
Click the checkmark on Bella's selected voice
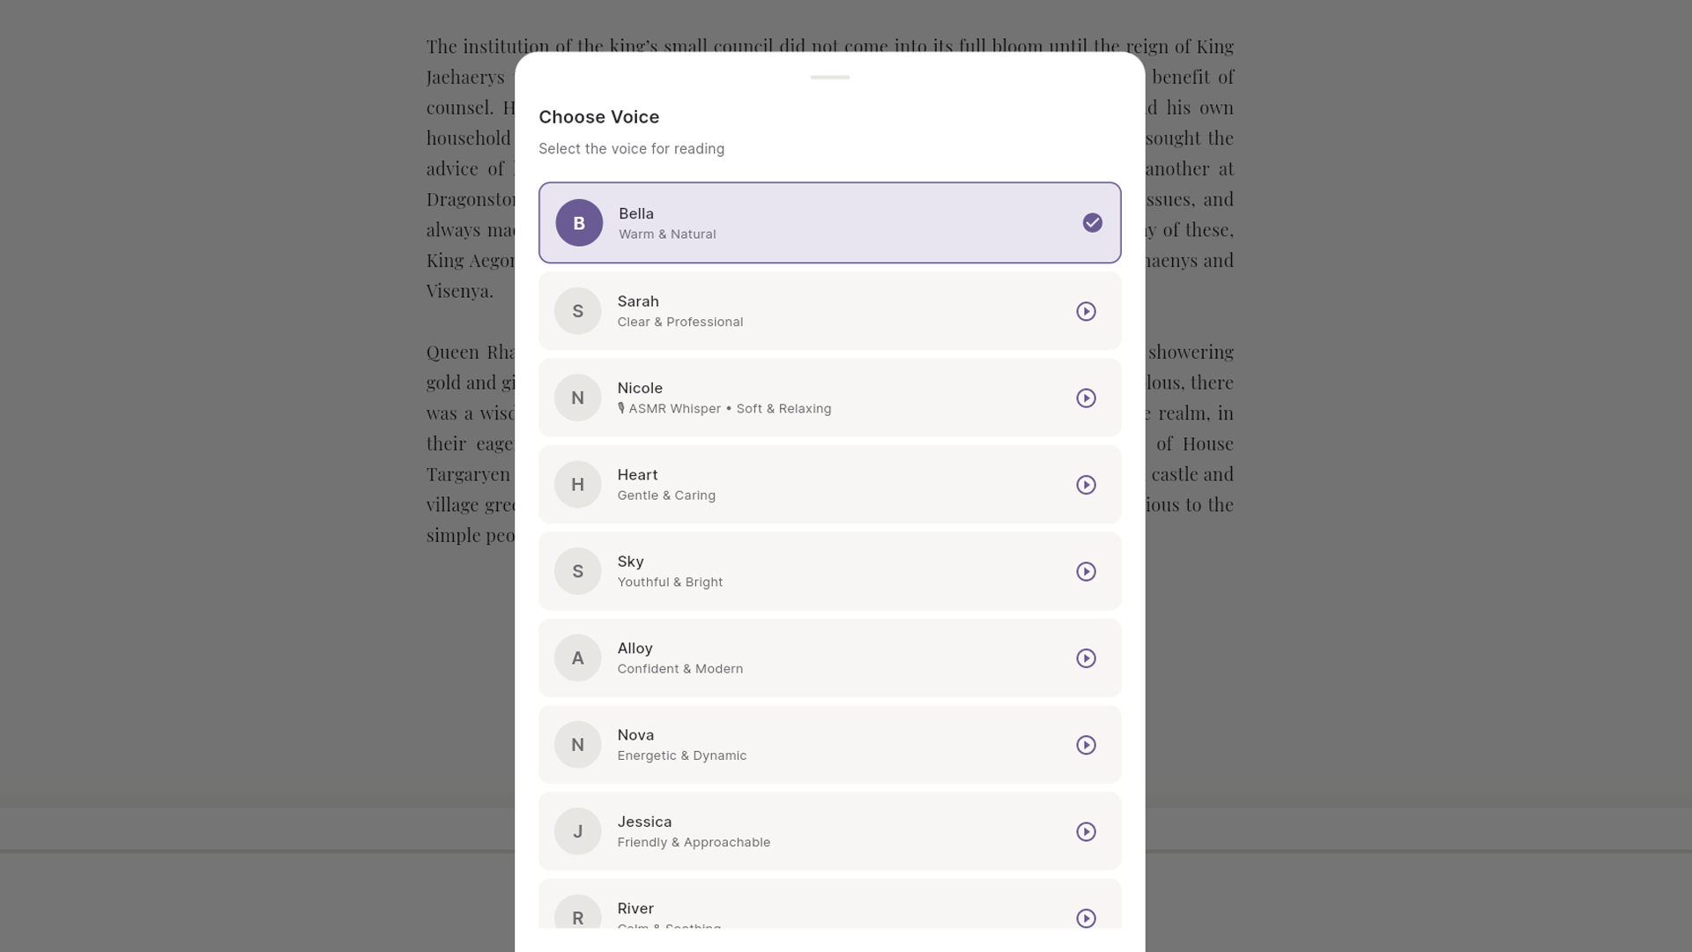(x=1092, y=223)
